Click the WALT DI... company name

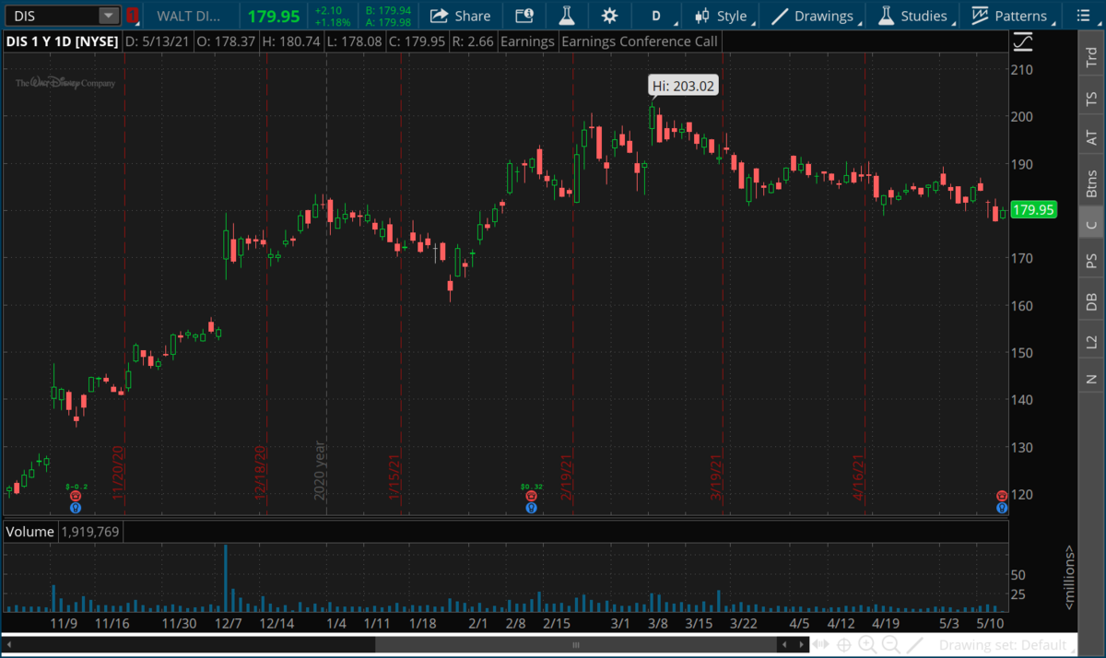click(190, 16)
